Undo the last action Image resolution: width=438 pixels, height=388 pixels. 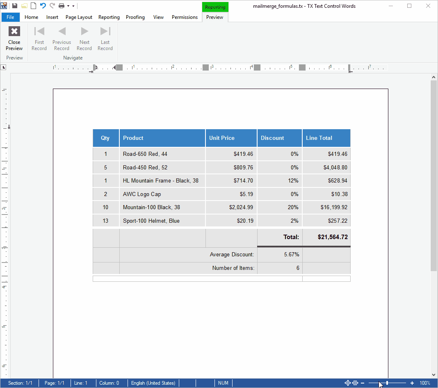click(42, 6)
